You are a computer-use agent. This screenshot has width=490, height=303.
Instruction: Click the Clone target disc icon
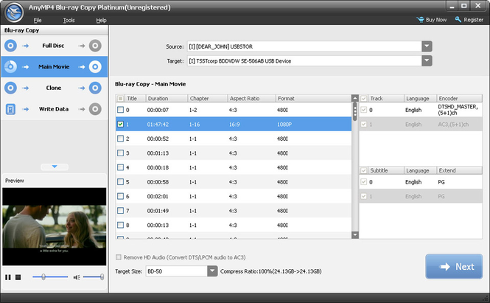95,88
